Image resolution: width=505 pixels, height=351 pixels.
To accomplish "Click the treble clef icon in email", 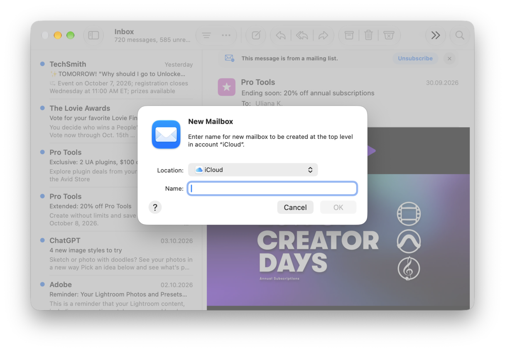I will 409,269.
